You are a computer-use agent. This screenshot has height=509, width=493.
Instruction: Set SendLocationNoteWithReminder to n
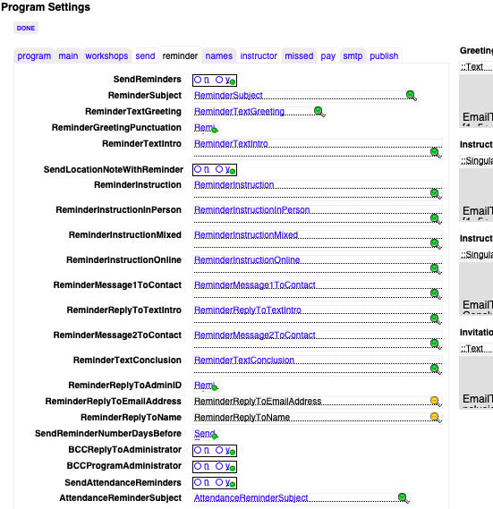pos(198,169)
